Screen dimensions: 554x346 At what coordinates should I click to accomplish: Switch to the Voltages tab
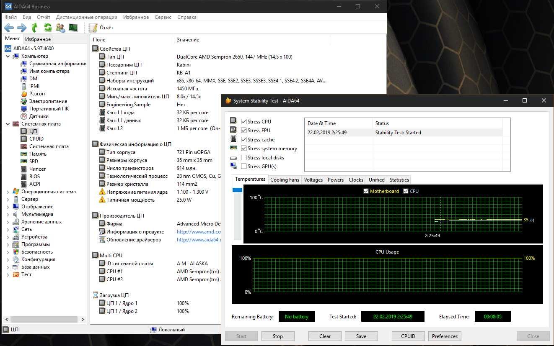[x=313, y=180]
